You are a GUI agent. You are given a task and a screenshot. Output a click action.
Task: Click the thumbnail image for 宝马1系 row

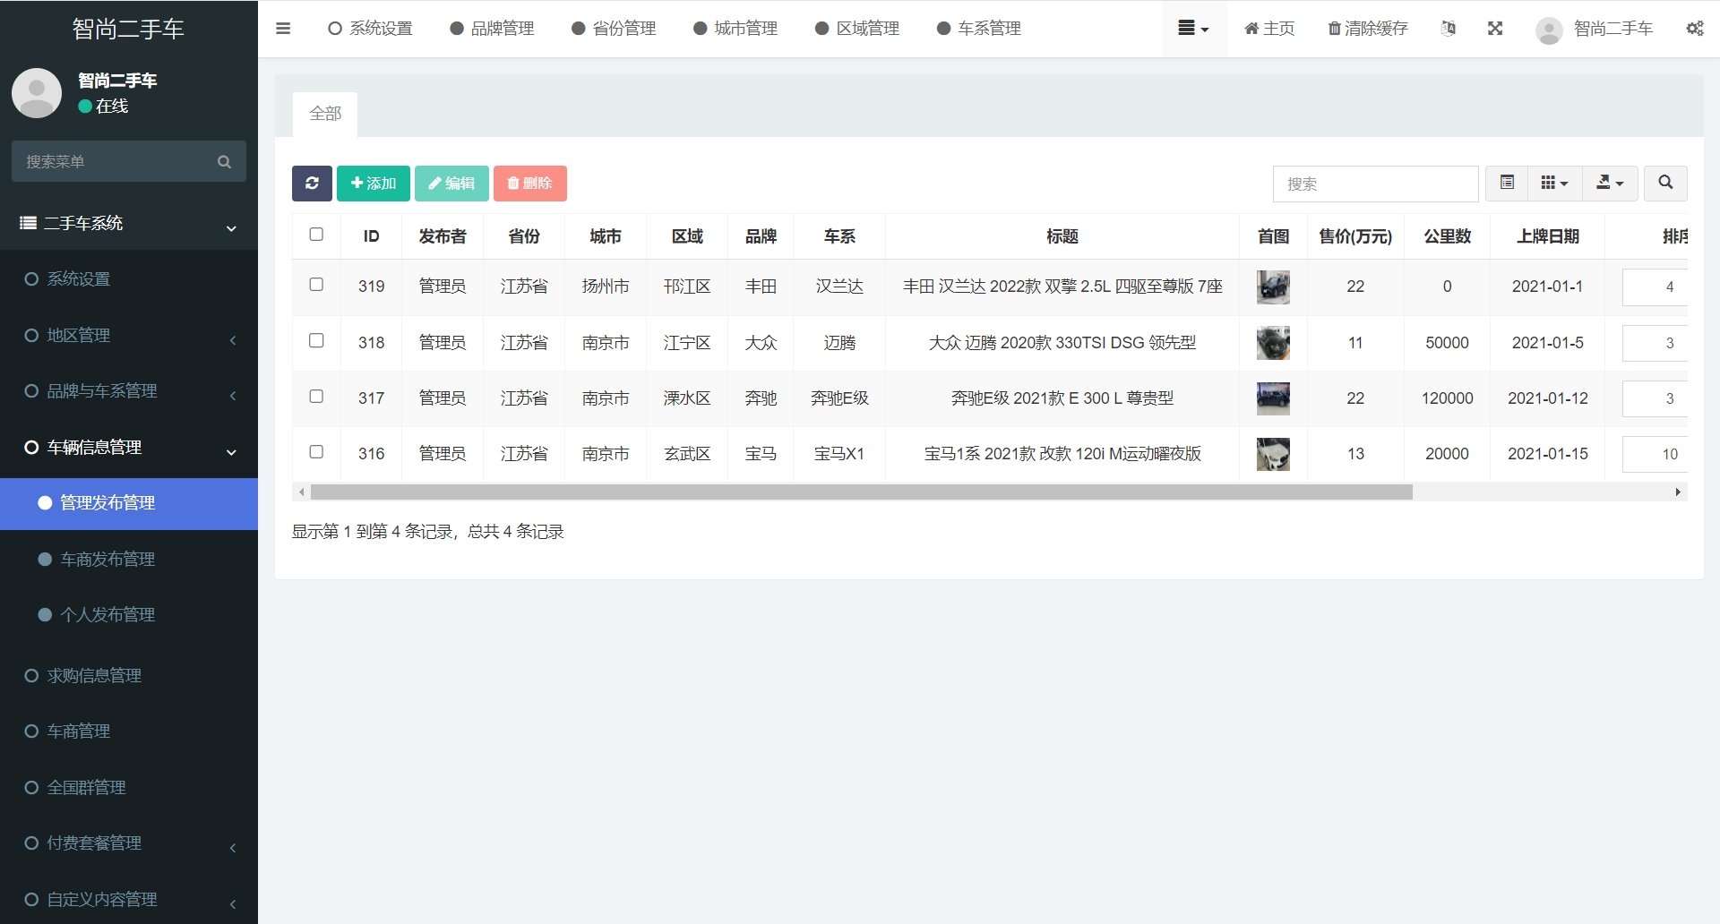point(1273,454)
